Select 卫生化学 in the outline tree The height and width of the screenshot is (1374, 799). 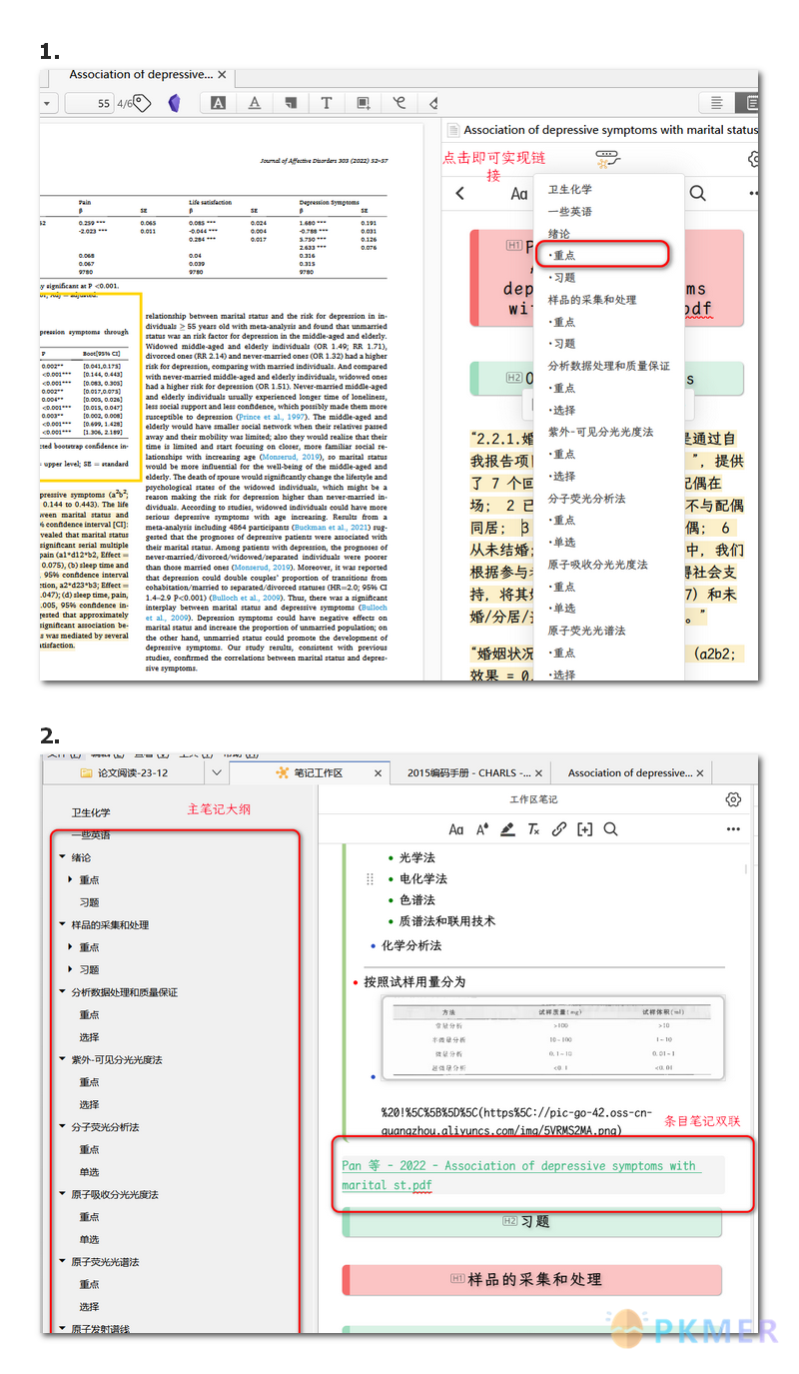click(x=91, y=812)
